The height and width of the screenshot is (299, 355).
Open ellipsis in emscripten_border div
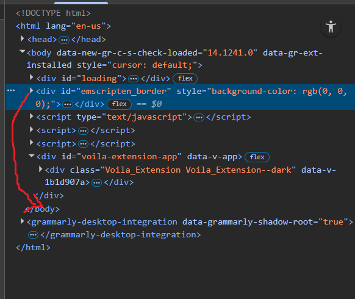[x=68, y=105]
